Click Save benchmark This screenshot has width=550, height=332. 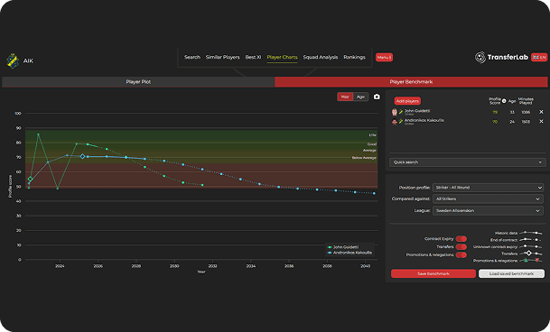[433, 273]
